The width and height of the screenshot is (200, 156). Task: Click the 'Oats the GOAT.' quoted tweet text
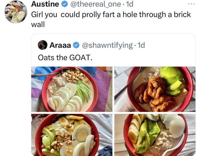(65, 58)
